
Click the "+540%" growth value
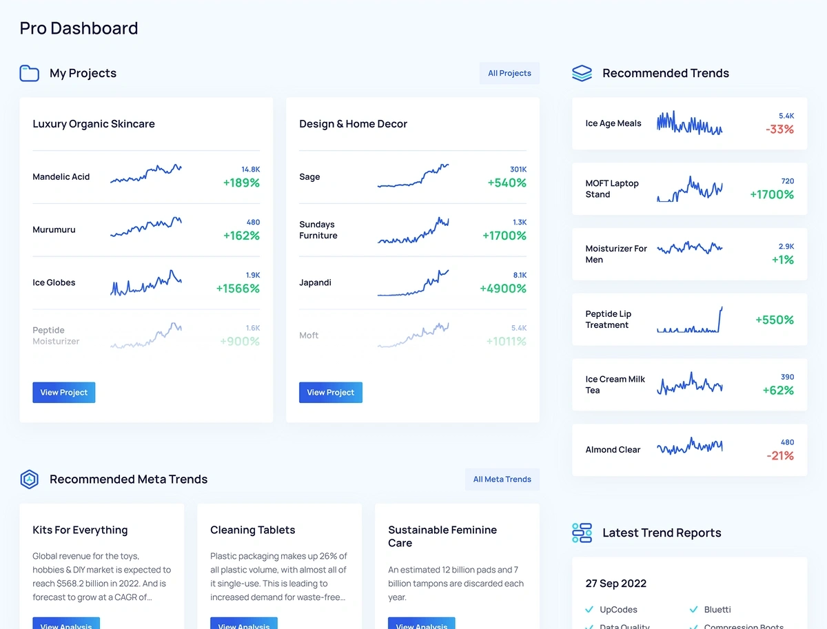tap(507, 183)
